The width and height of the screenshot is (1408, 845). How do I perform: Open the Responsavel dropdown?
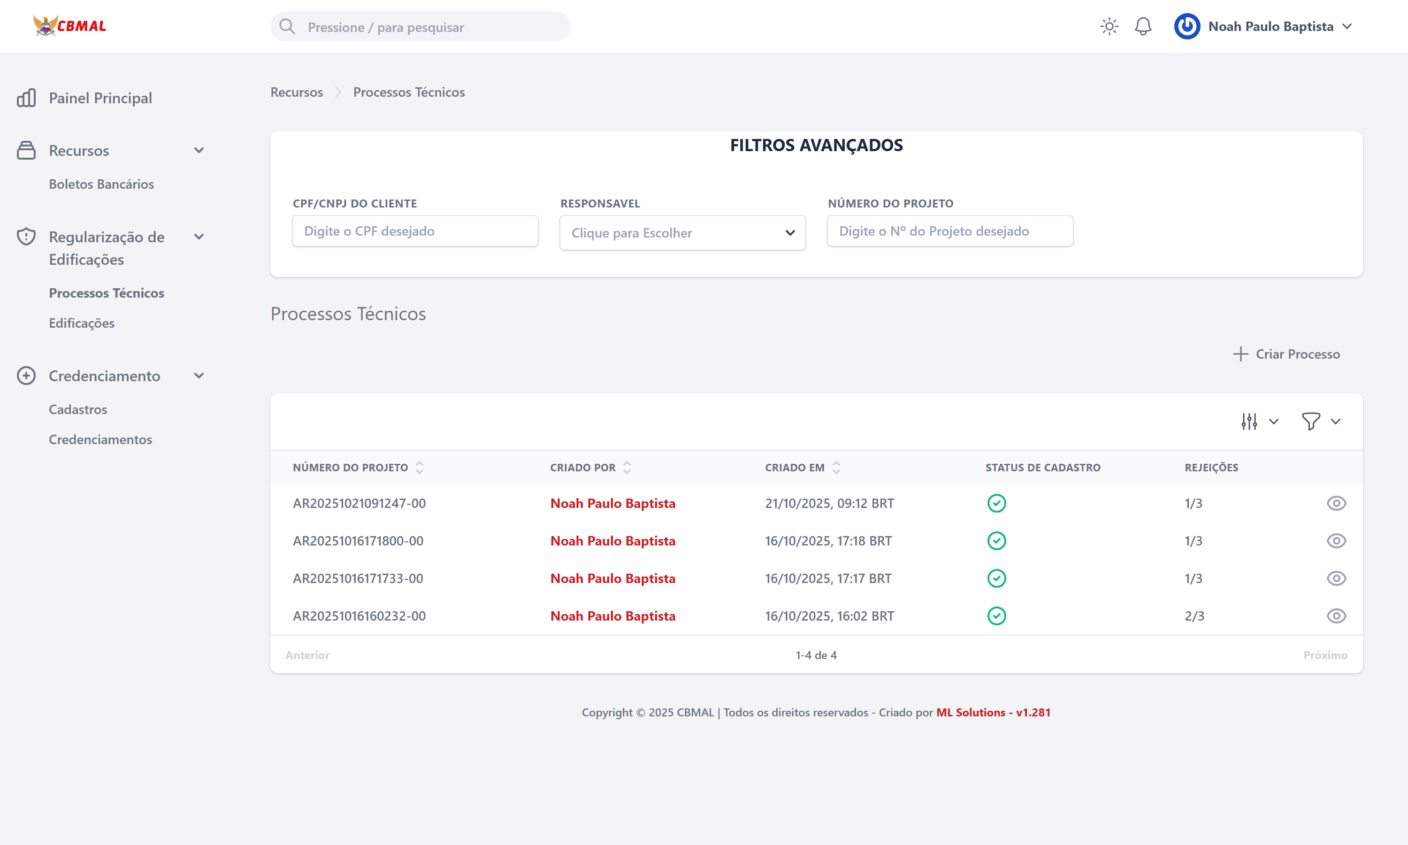682,233
